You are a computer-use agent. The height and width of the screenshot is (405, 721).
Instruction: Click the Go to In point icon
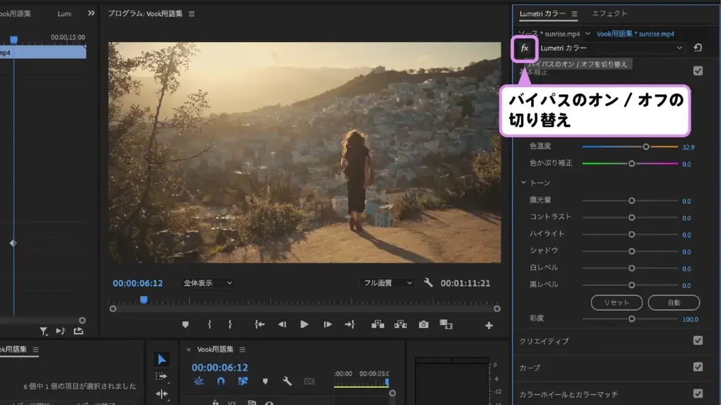pyautogui.click(x=260, y=325)
